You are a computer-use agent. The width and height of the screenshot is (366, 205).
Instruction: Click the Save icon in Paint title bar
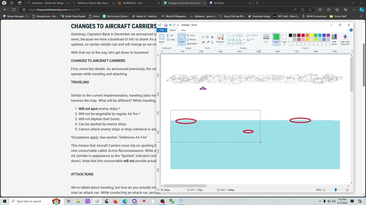[x=166, y=25]
